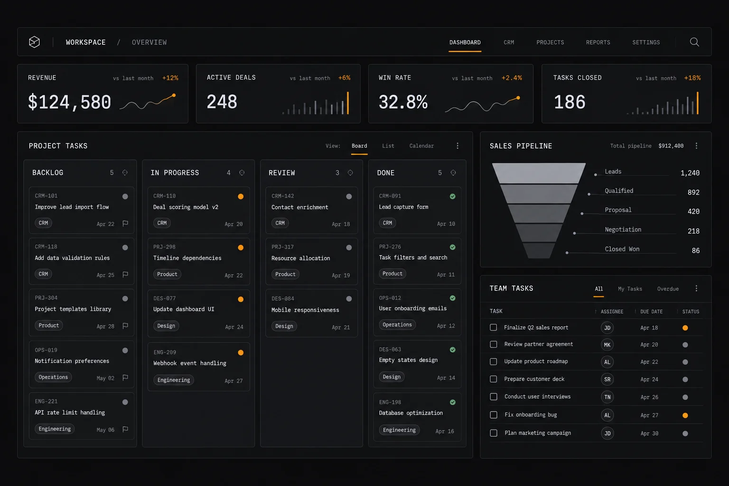
Task: Switch Project Tasks to Calendar view
Action: coord(421,146)
